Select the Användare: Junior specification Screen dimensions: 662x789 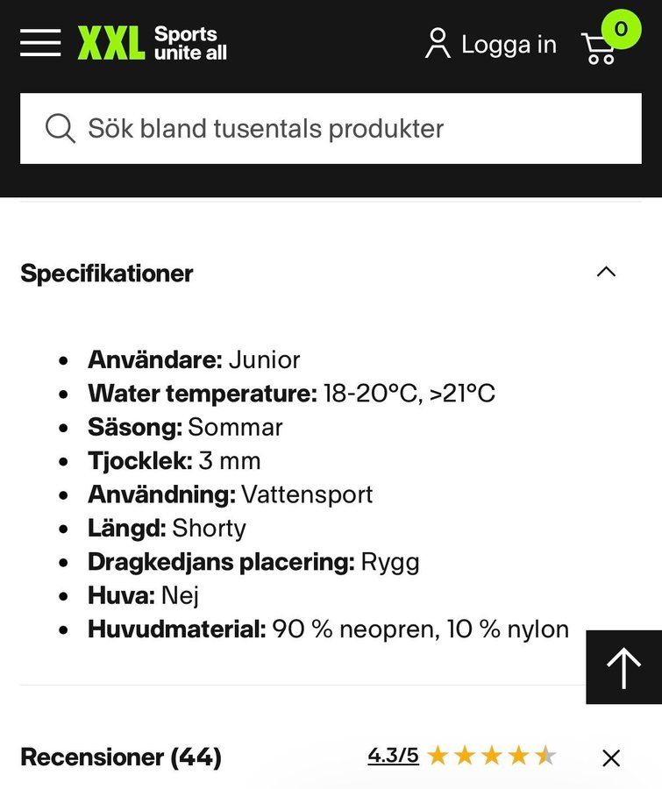pyautogui.click(x=194, y=360)
